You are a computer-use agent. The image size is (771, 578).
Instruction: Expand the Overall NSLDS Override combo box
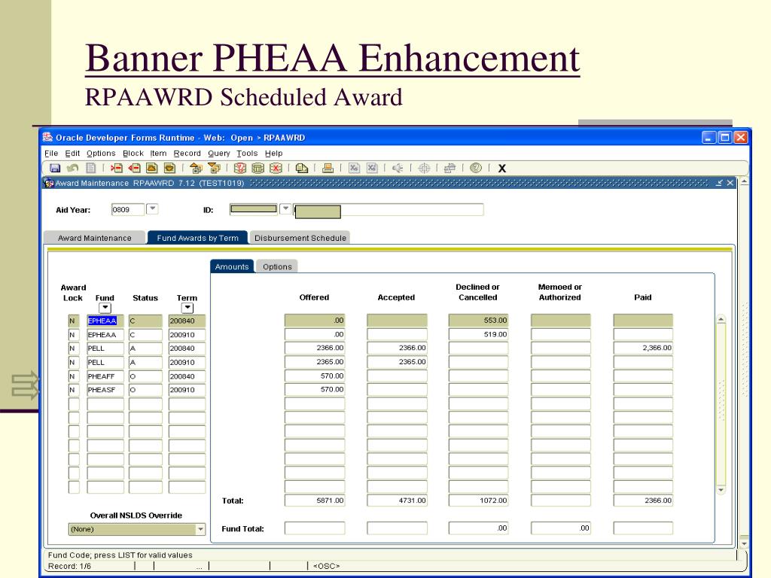tap(200, 529)
